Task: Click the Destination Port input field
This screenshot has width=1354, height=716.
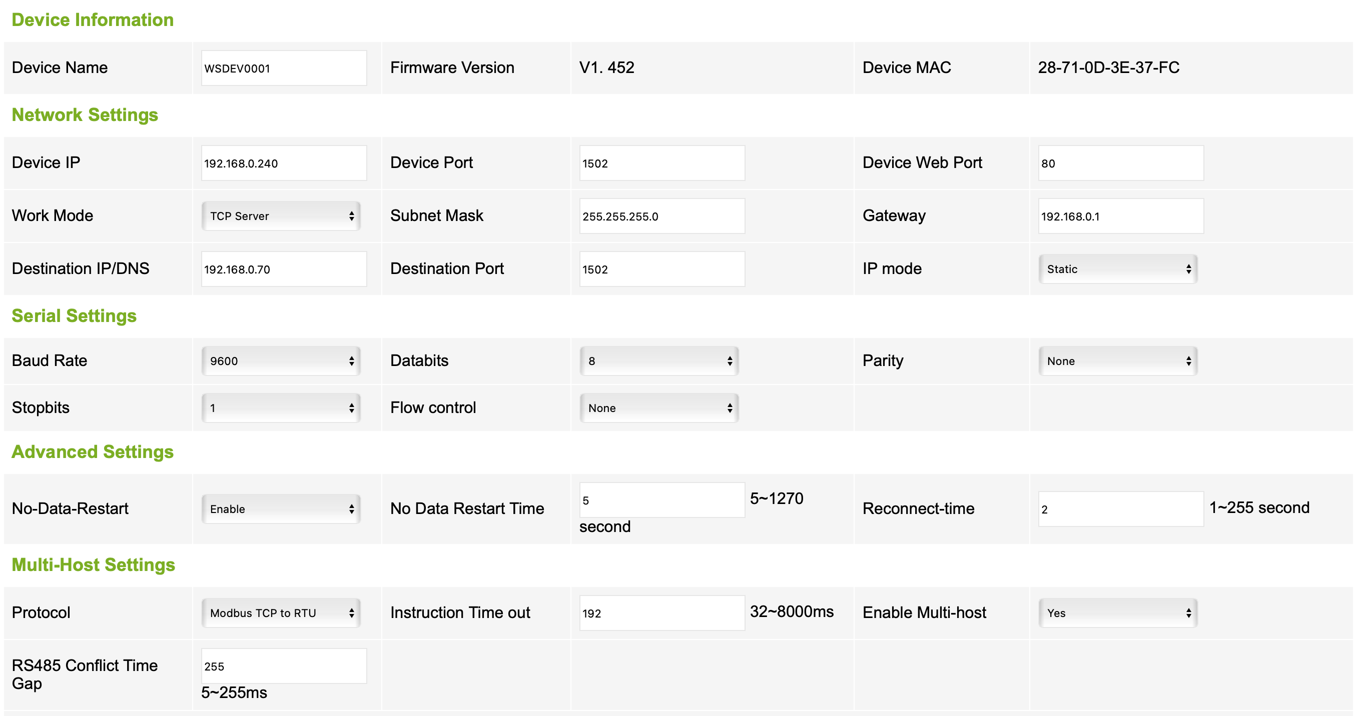Action: coord(662,269)
